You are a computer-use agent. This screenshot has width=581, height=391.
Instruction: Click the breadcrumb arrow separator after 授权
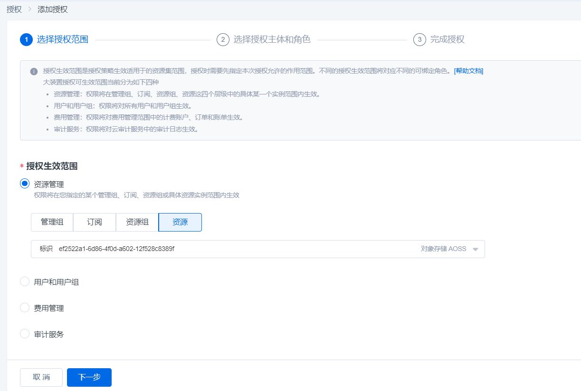(29, 9)
